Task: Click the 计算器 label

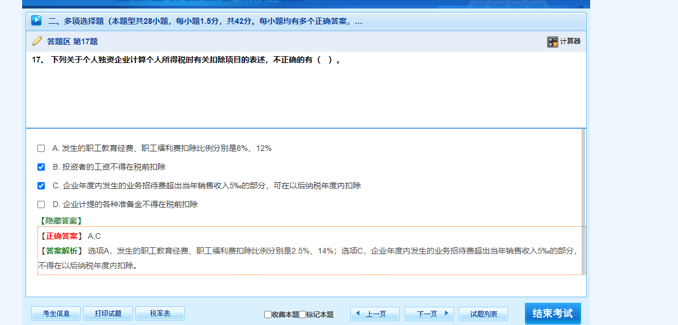Action: [570, 41]
